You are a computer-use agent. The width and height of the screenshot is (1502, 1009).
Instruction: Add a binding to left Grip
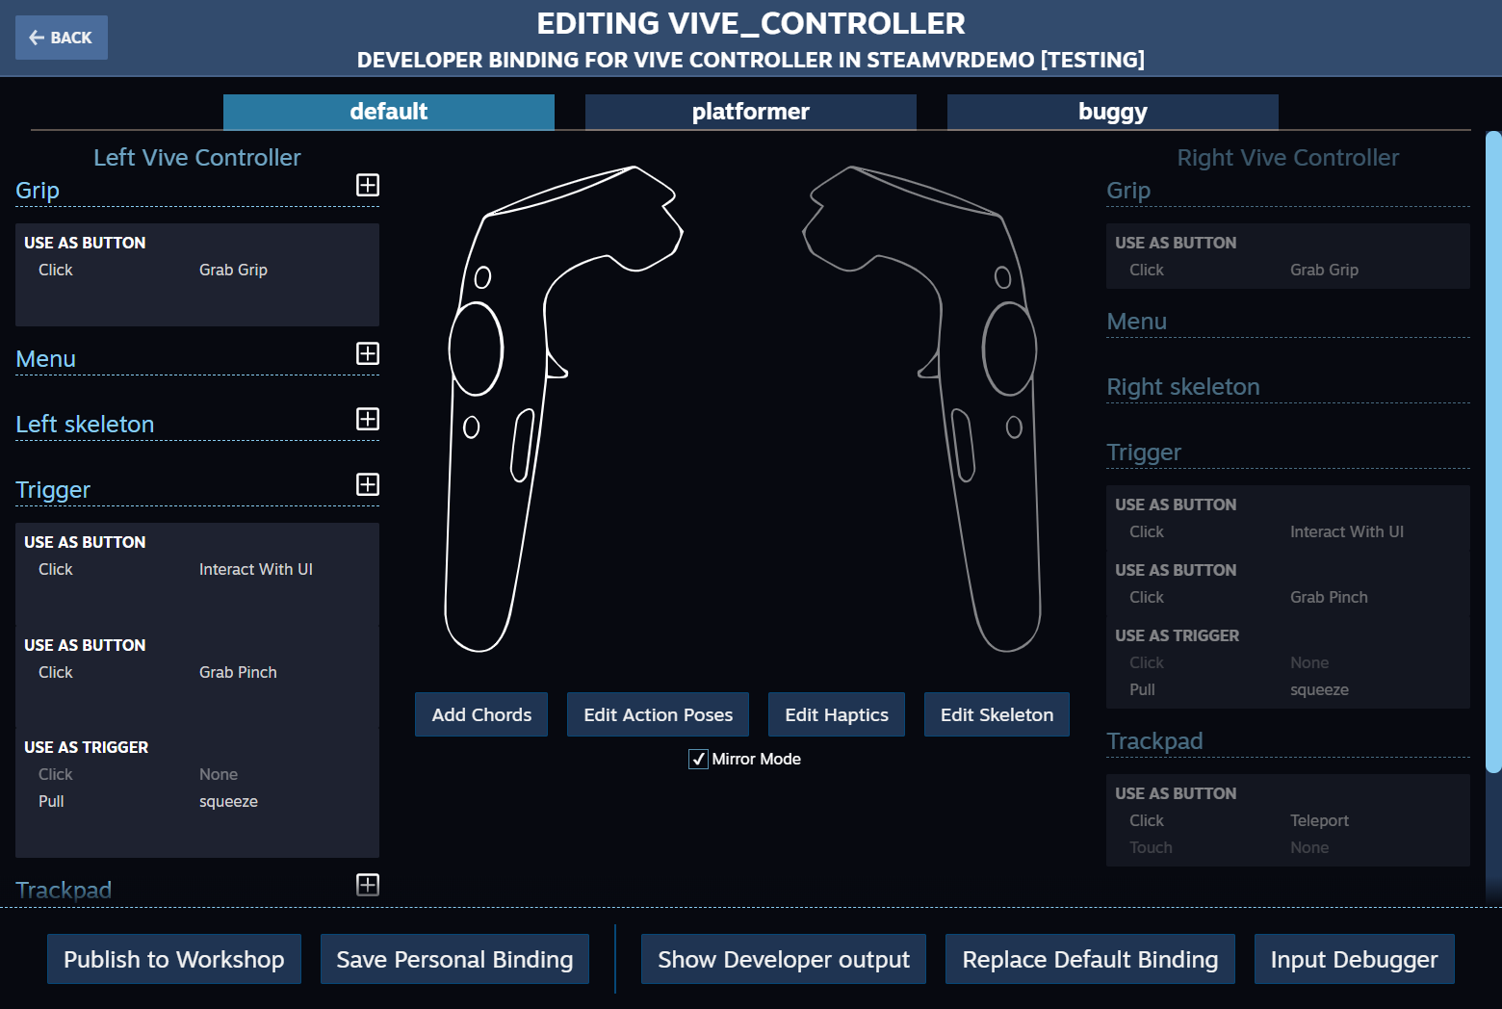pos(368,185)
